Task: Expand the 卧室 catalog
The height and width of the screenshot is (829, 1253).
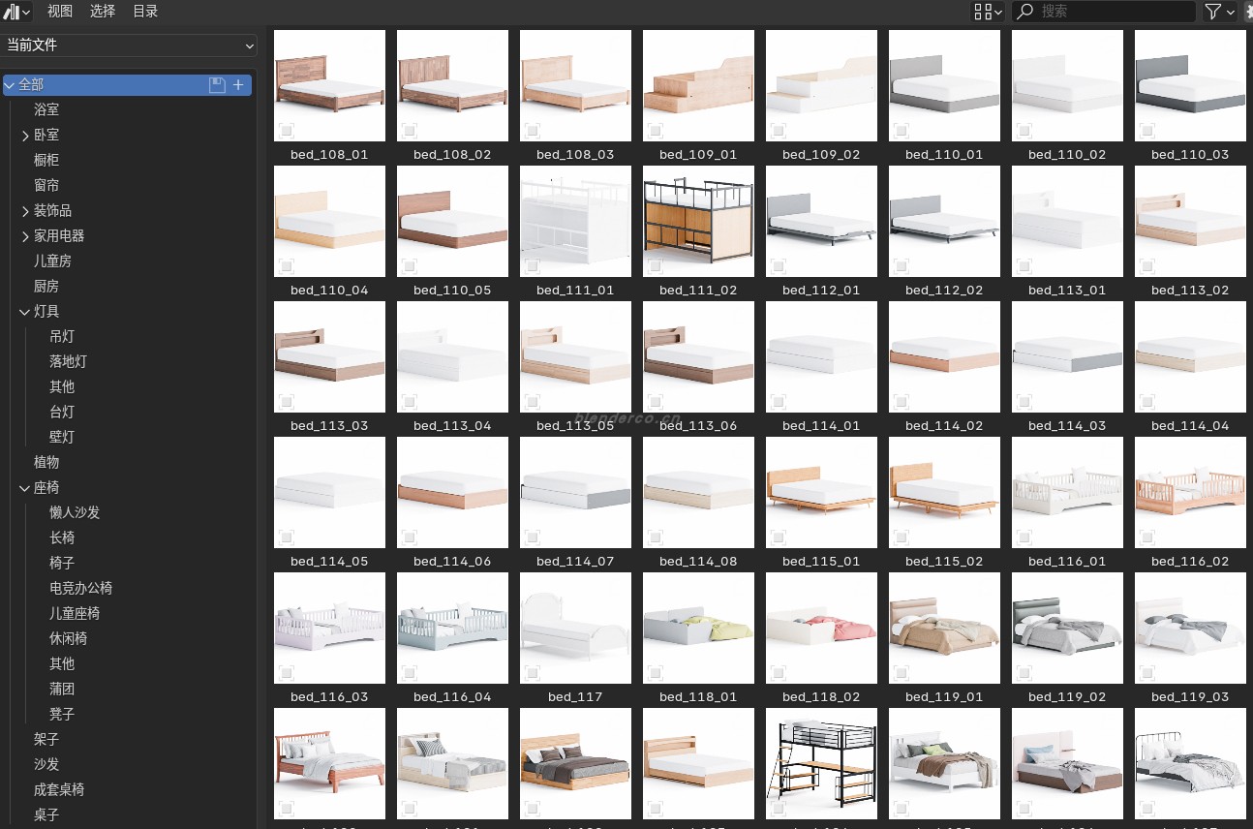Action: 25,136
